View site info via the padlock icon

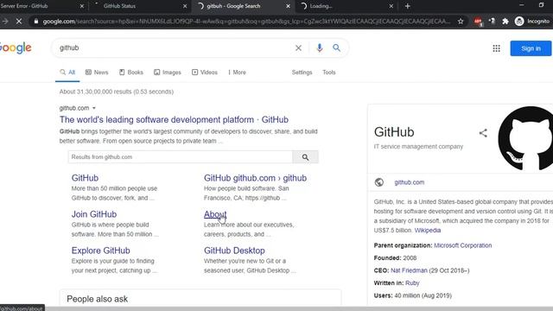[36, 22]
